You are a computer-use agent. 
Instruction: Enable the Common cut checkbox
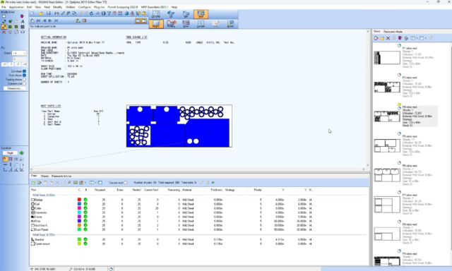click(x=24, y=83)
